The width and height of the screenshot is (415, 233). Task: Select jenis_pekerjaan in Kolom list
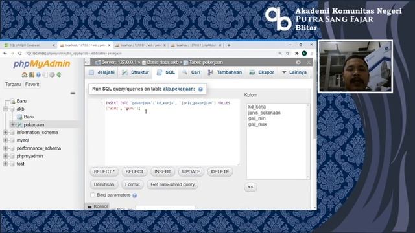[264, 113]
